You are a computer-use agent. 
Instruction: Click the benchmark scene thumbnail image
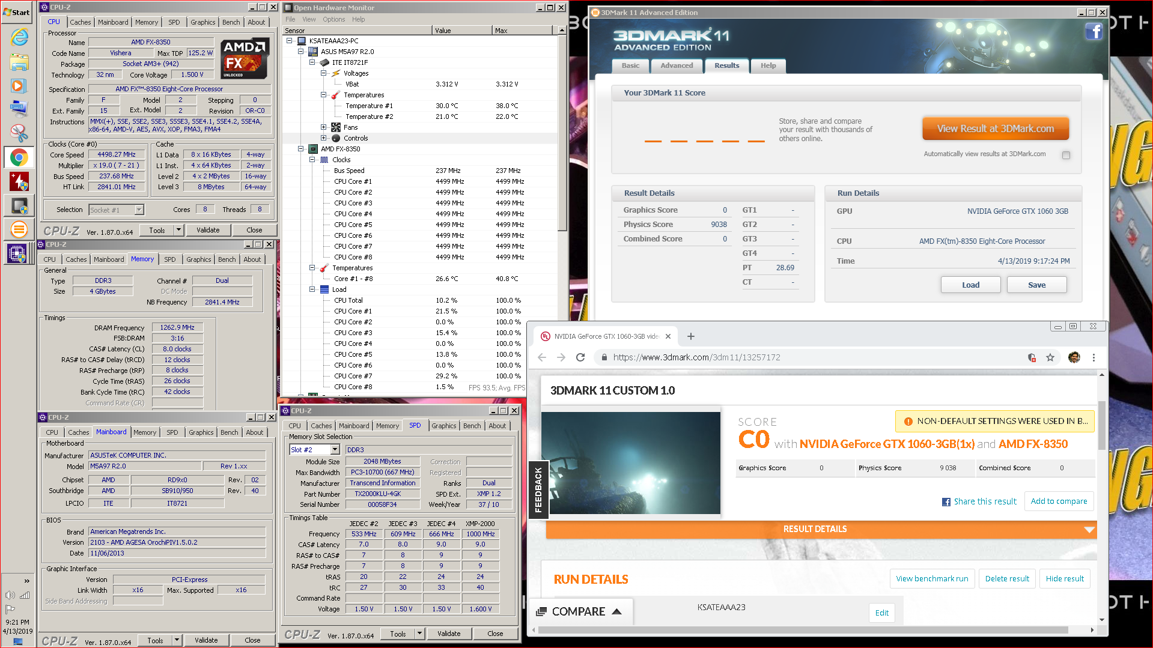(x=630, y=463)
